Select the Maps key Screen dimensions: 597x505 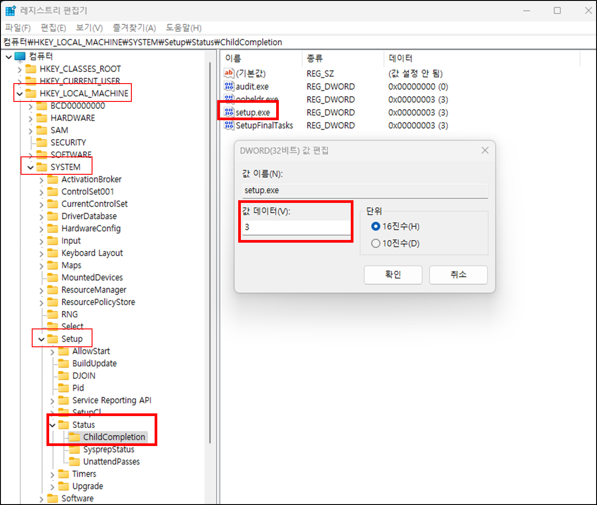(x=71, y=265)
